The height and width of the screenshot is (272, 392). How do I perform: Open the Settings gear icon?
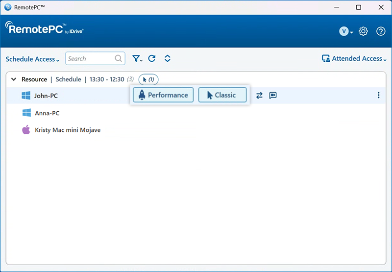pyautogui.click(x=363, y=31)
